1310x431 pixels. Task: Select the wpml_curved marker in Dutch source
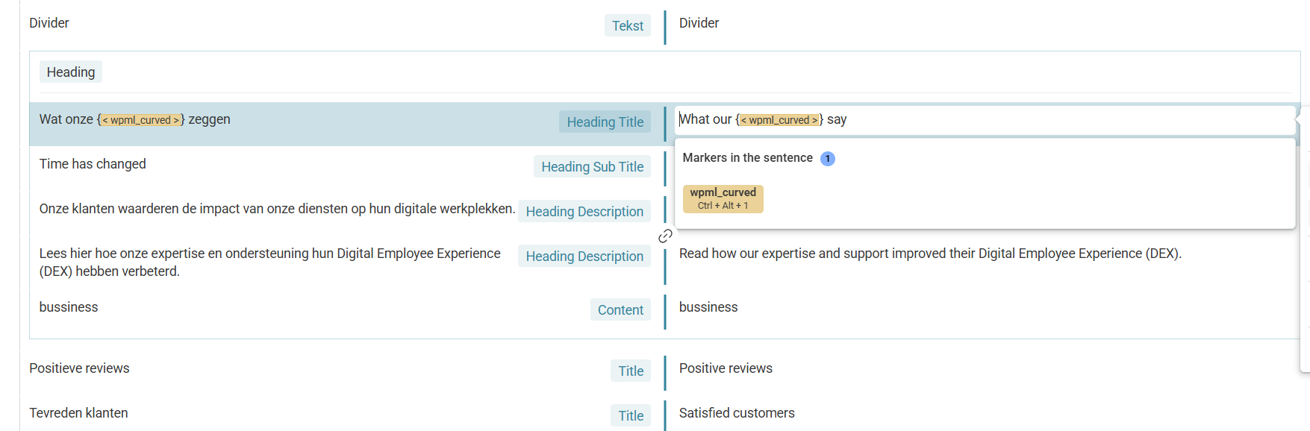click(x=141, y=120)
